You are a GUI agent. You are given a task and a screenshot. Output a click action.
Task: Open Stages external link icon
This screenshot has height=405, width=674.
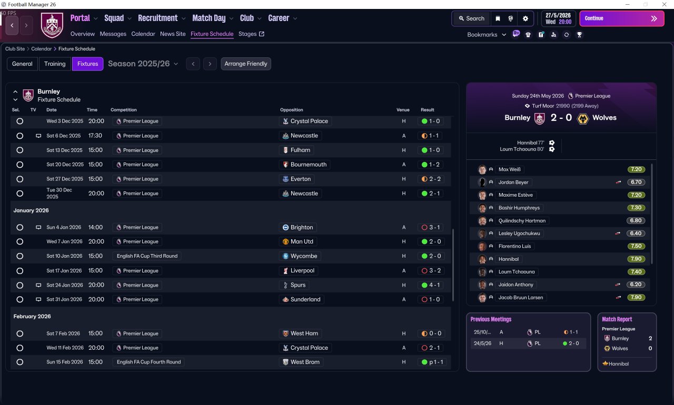pos(262,34)
